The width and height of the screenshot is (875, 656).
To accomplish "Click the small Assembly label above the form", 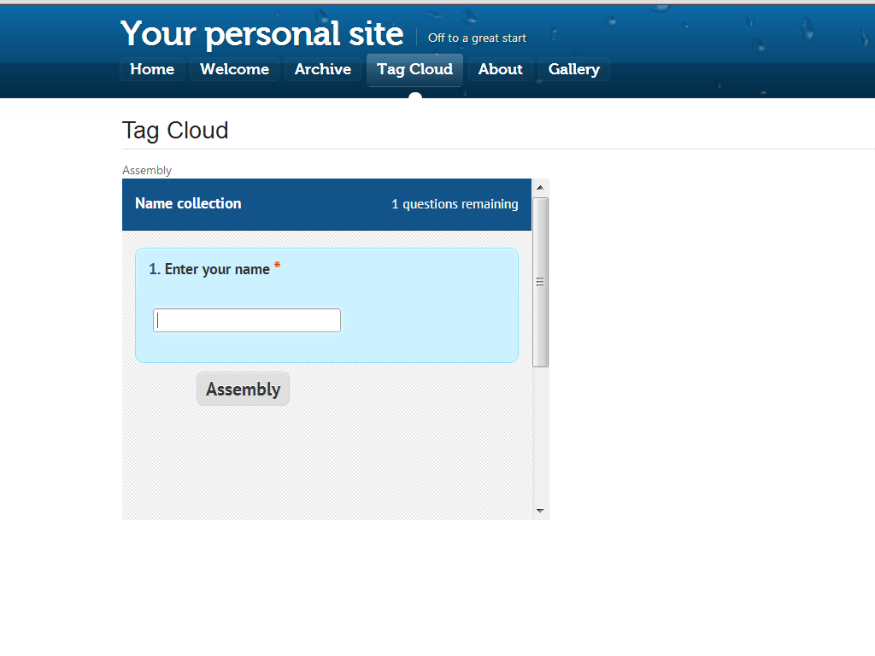I will pos(147,170).
